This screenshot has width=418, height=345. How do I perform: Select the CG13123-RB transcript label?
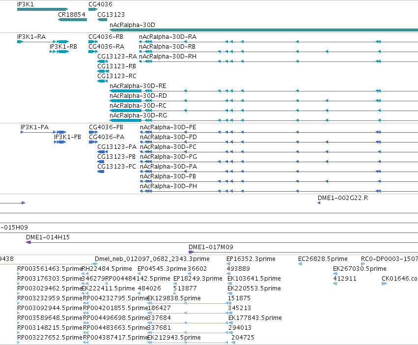(116, 66)
